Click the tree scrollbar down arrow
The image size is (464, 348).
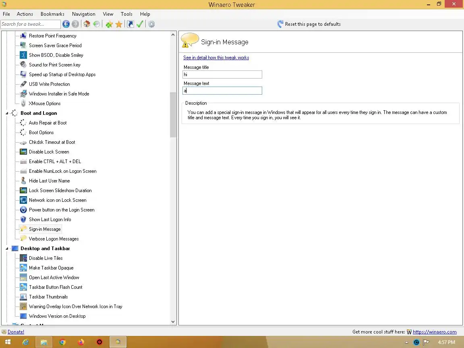(x=173, y=322)
